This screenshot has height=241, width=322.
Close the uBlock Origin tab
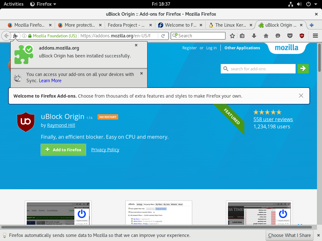pyautogui.click(x=301, y=25)
